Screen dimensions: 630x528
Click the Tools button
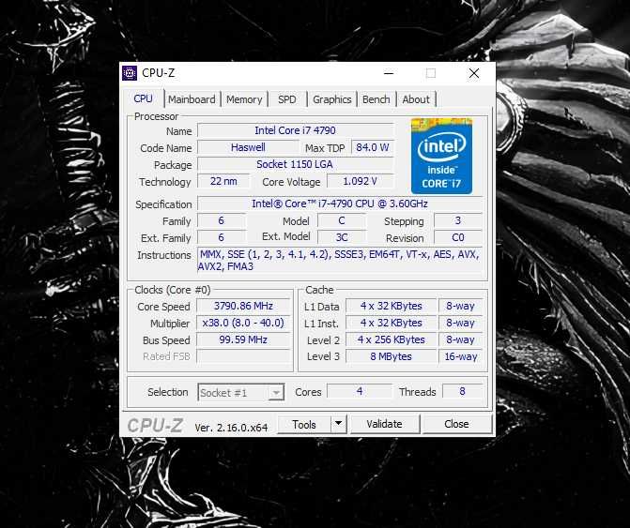(x=304, y=424)
